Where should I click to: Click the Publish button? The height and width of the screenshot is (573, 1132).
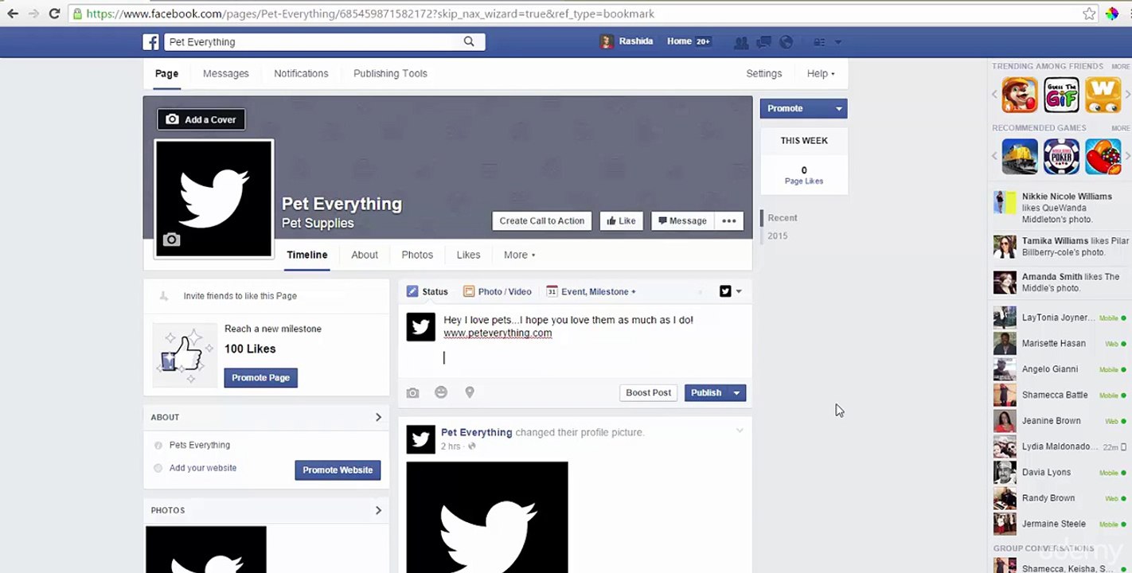(x=706, y=392)
